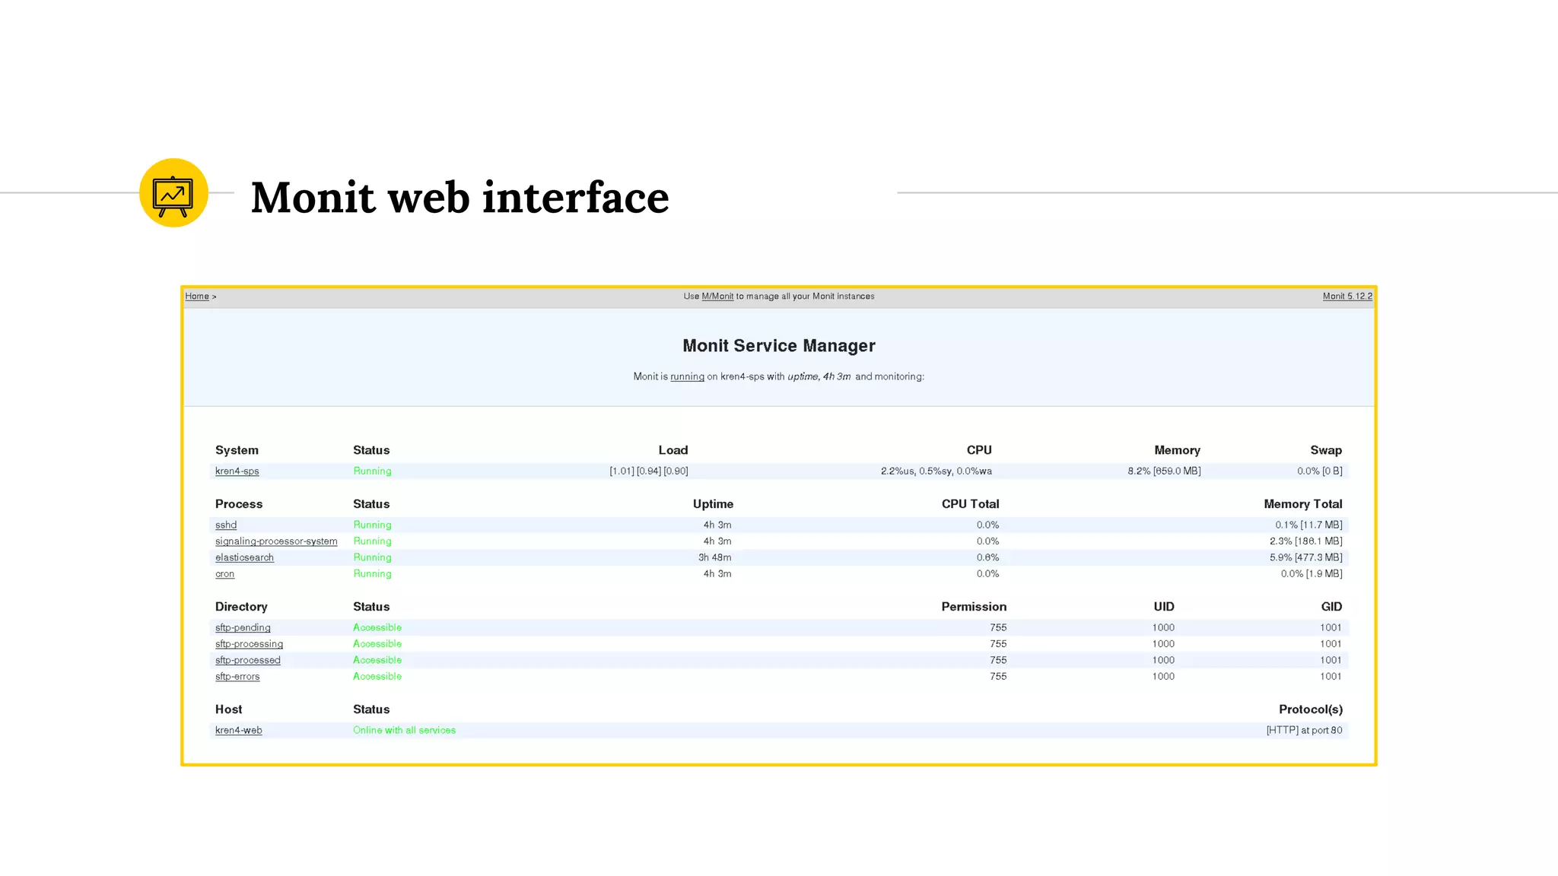1558x876 pixels.
Task: Click the Swap column header
Action: (x=1326, y=450)
